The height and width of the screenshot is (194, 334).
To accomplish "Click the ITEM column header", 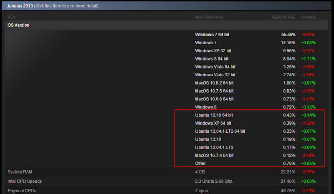I will point(12,17).
